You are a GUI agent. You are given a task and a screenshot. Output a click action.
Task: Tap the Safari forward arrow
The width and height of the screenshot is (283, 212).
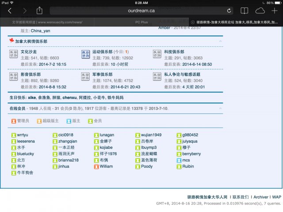[x=24, y=11]
